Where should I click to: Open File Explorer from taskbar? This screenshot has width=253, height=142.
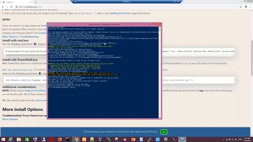click(19, 139)
